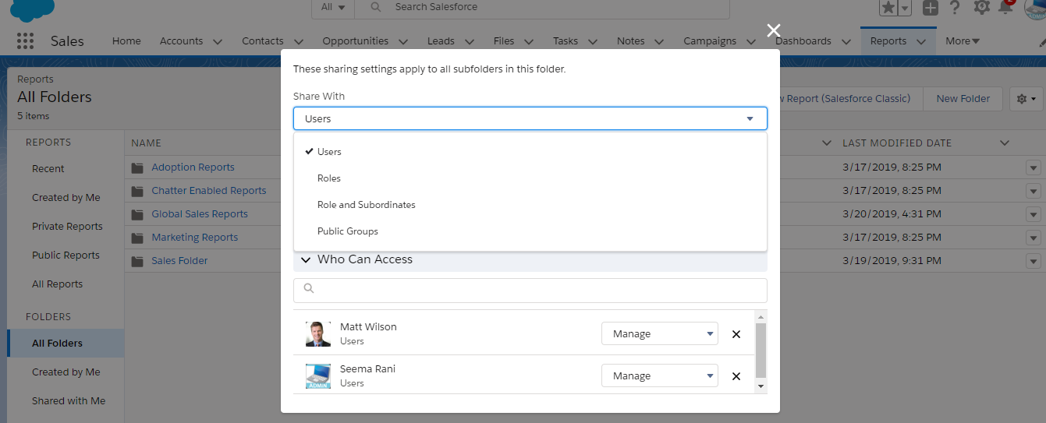Open the Files tab
Image resolution: width=1046 pixels, height=423 pixels.
[504, 41]
